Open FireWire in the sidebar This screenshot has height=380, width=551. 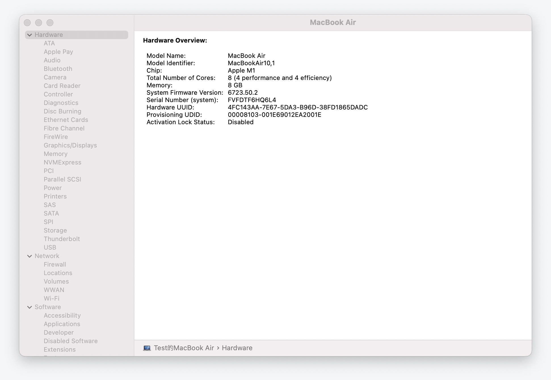point(56,137)
